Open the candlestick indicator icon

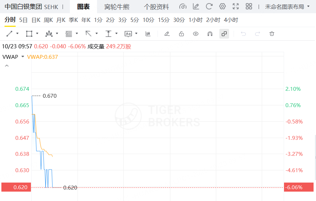[x=148, y=34]
